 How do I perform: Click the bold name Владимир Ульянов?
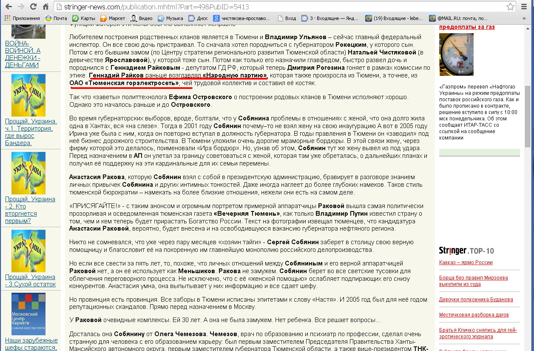click(296, 37)
